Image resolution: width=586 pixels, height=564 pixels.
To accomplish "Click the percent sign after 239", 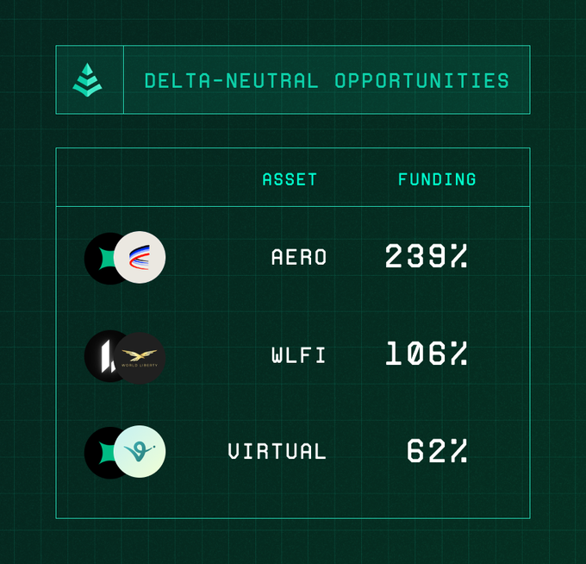I will pos(458,256).
